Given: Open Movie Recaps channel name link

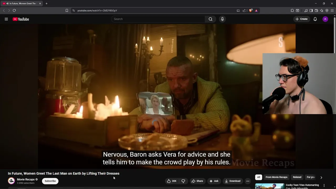Looking at the screenshot, I should pyautogui.click(x=26, y=180).
